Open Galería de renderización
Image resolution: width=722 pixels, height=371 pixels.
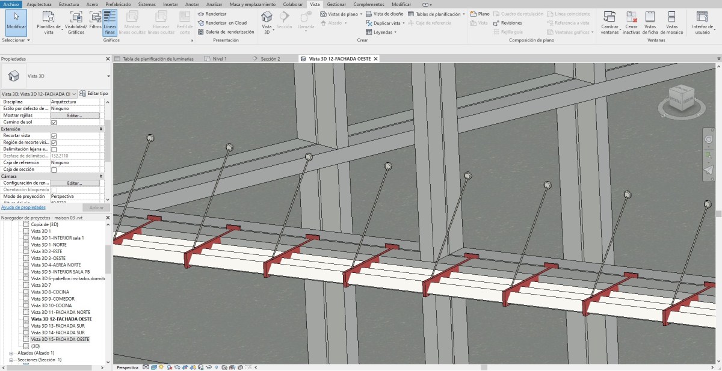pos(226,32)
